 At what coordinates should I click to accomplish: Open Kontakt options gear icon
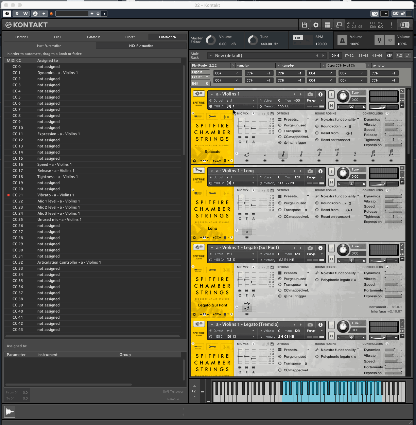pyautogui.click(x=316, y=25)
